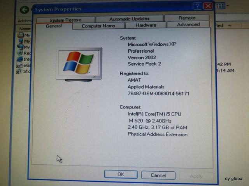Close the System Properties dialog
This screenshot has height=186, width=249.
[x=208, y=6]
